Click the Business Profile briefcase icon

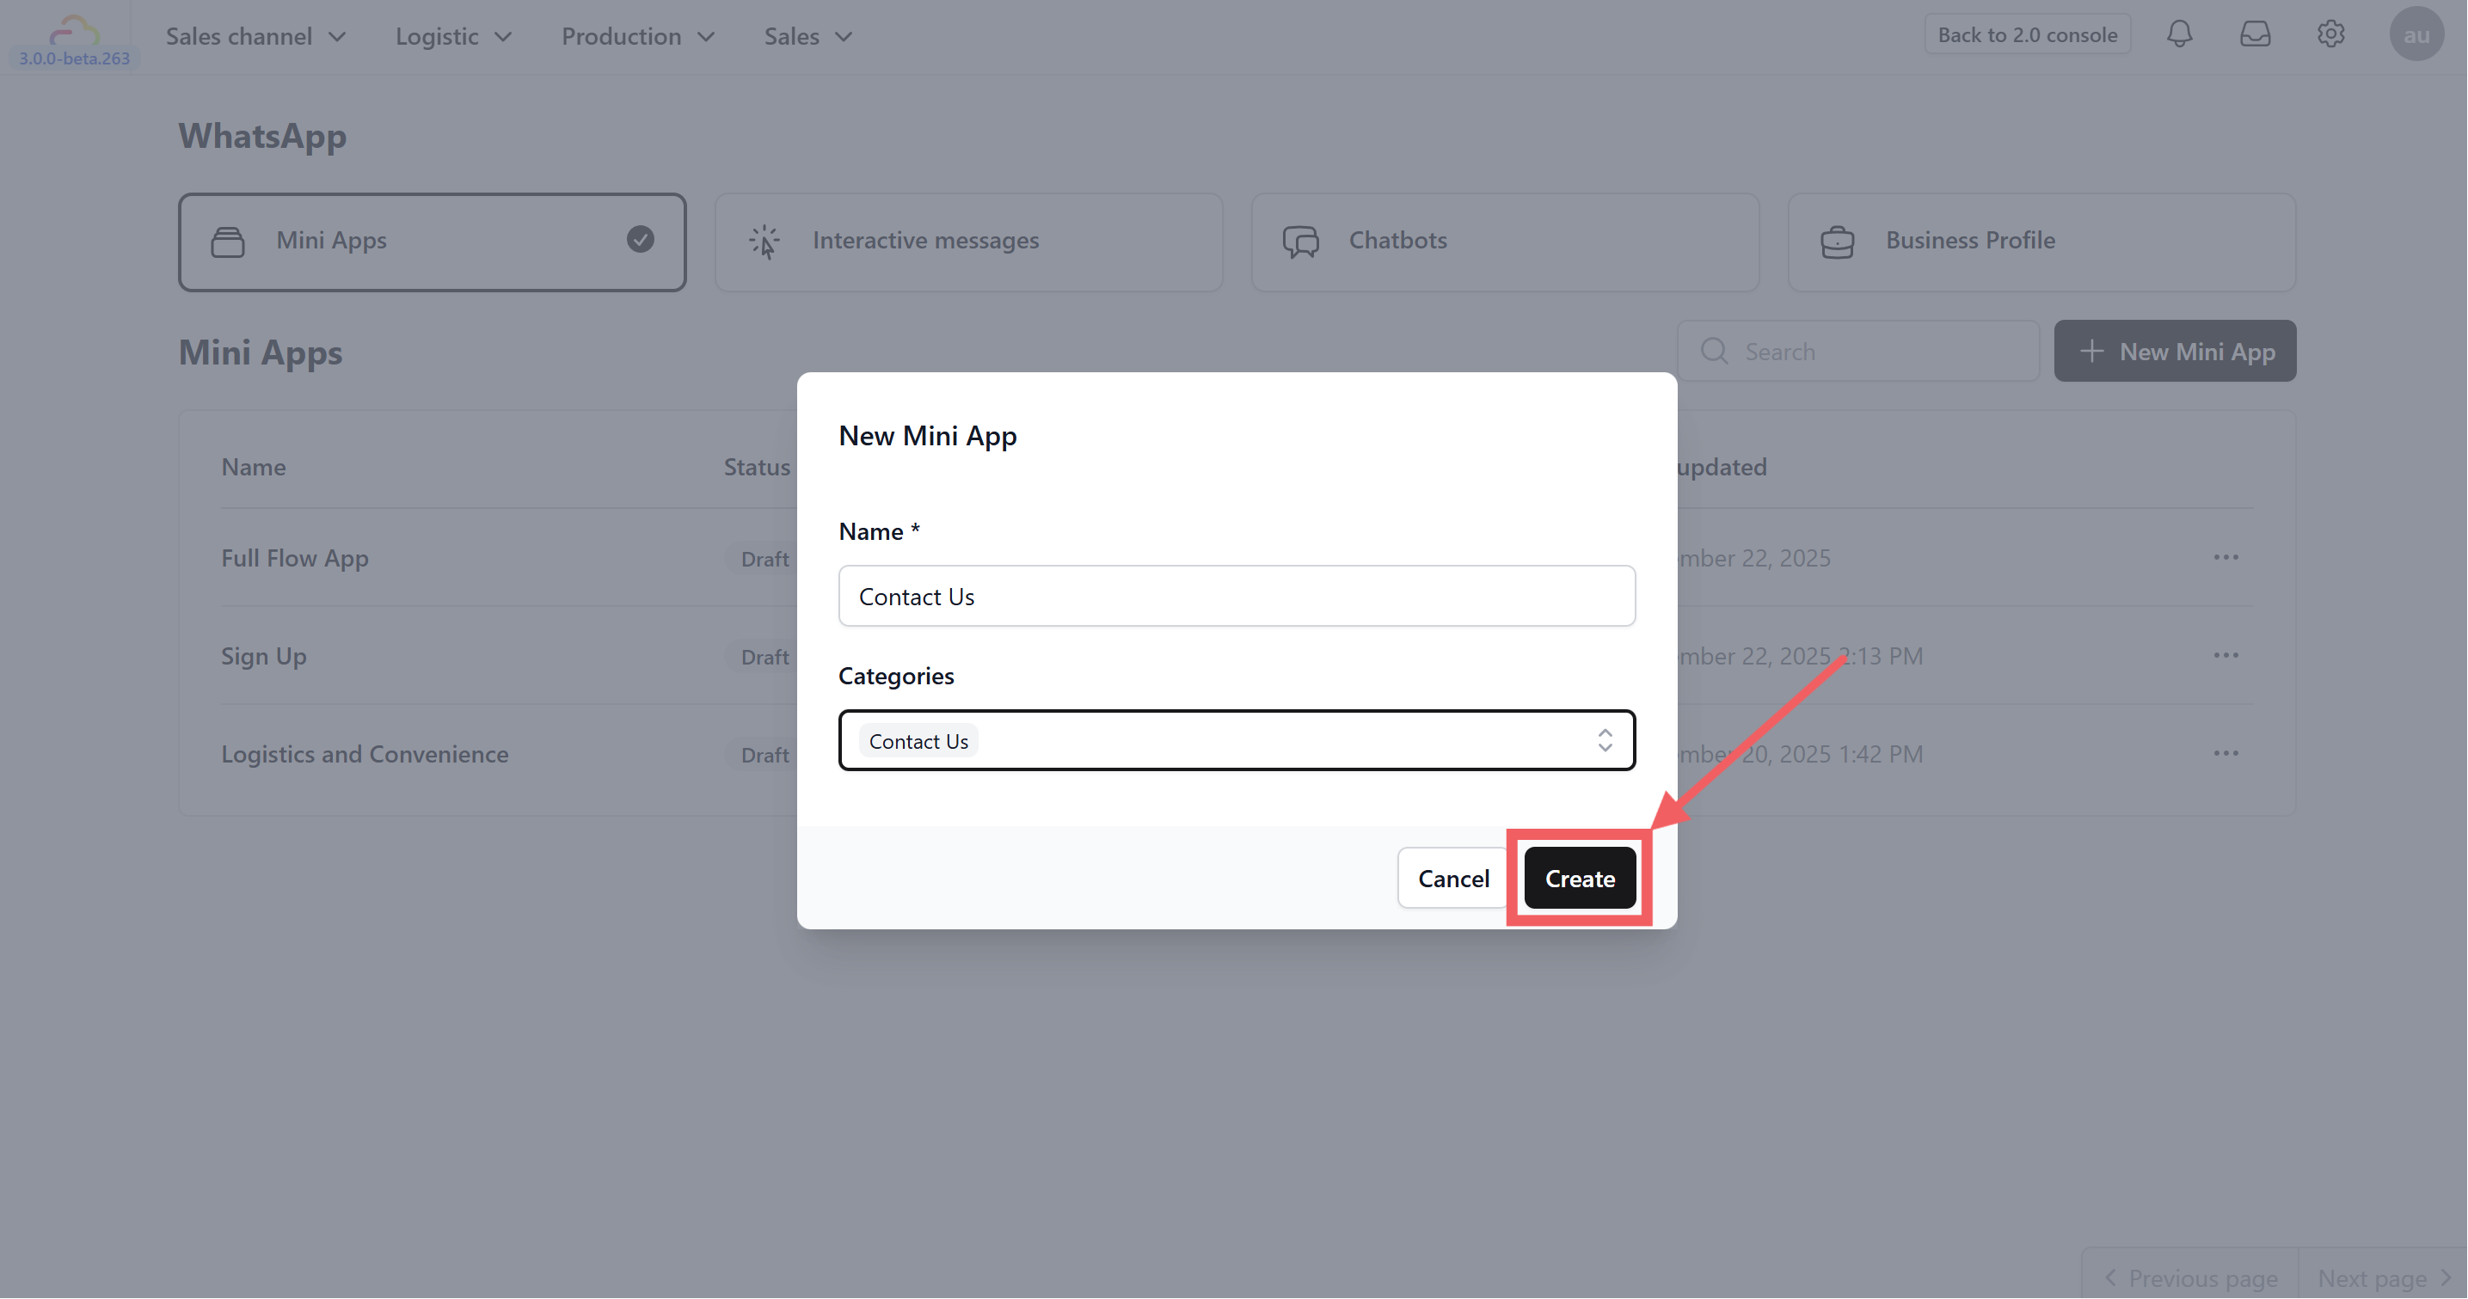pos(1838,242)
